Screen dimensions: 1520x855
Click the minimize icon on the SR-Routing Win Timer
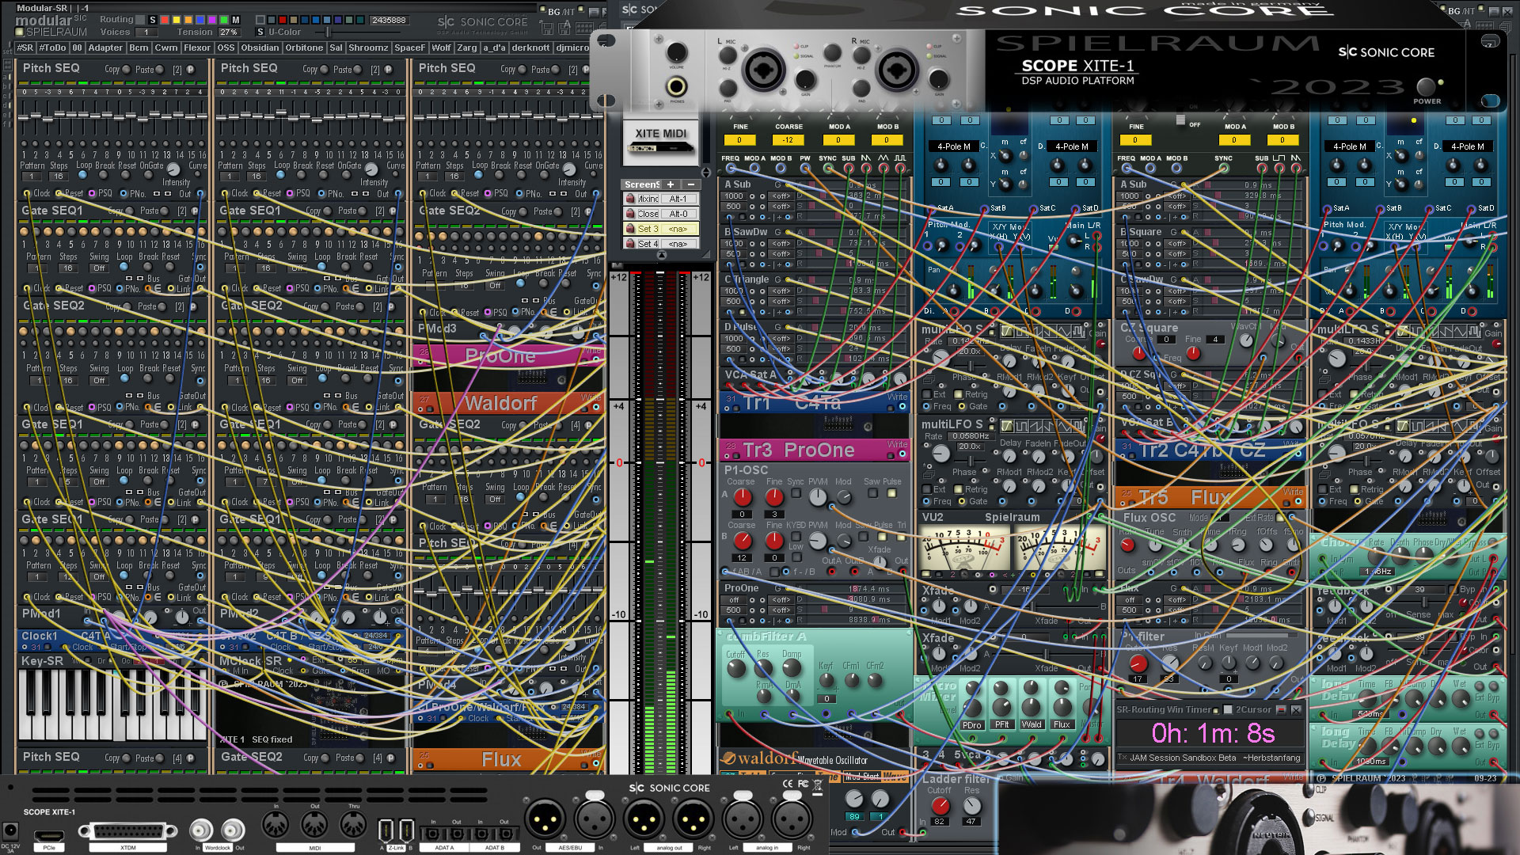point(1281,710)
